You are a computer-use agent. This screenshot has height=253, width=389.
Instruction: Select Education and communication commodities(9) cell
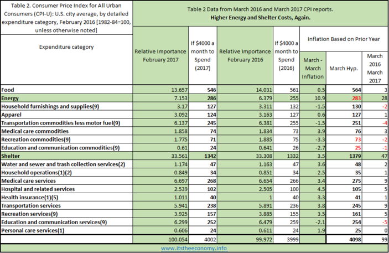(x=60, y=148)
